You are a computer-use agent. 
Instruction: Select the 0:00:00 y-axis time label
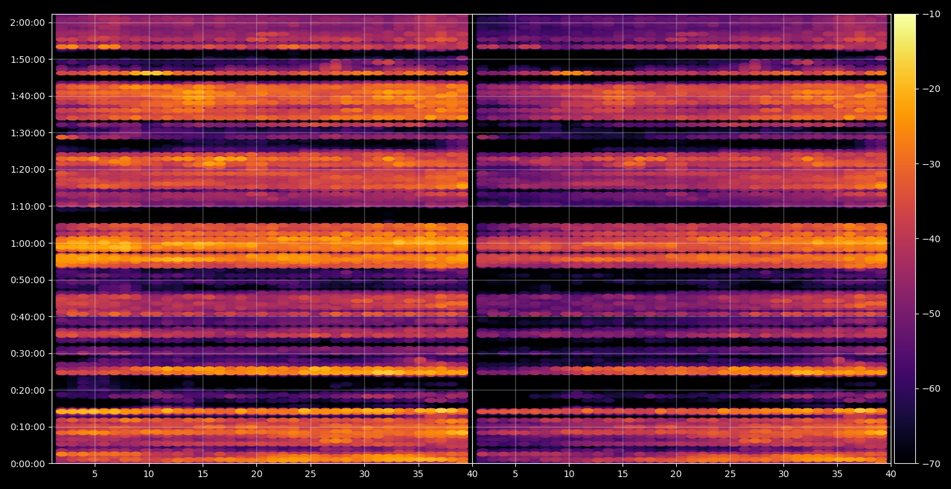click(x=28, y=464)
